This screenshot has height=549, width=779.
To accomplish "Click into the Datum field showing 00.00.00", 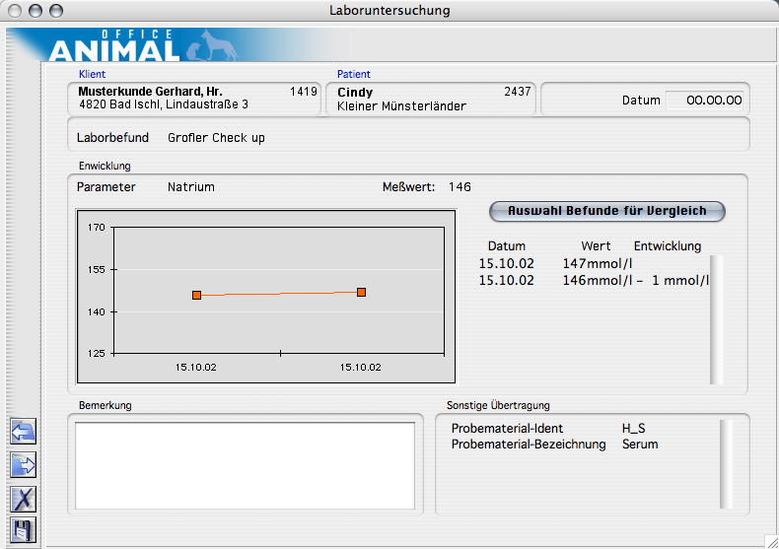I will [x=705, y=101].
